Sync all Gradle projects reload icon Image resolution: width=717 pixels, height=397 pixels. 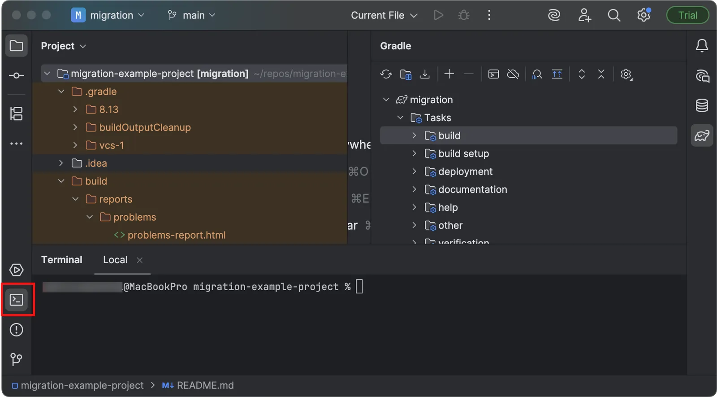(x=386, y=74)
